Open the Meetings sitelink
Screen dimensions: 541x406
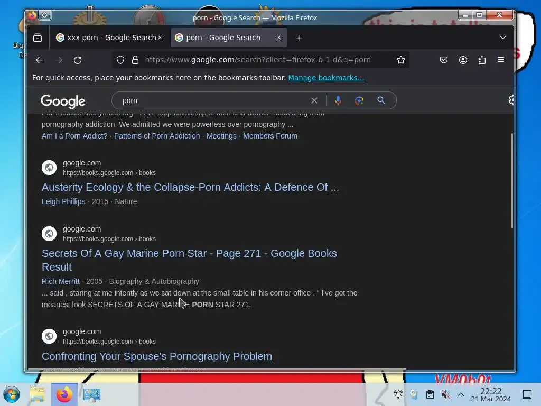coord(221,136)
